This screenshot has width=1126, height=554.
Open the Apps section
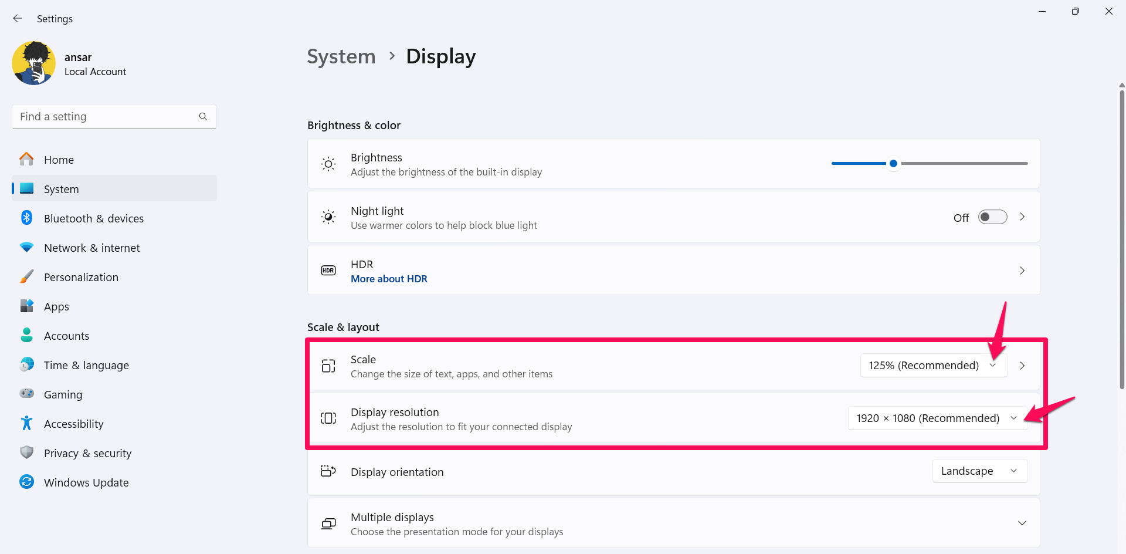pos(114,306)
